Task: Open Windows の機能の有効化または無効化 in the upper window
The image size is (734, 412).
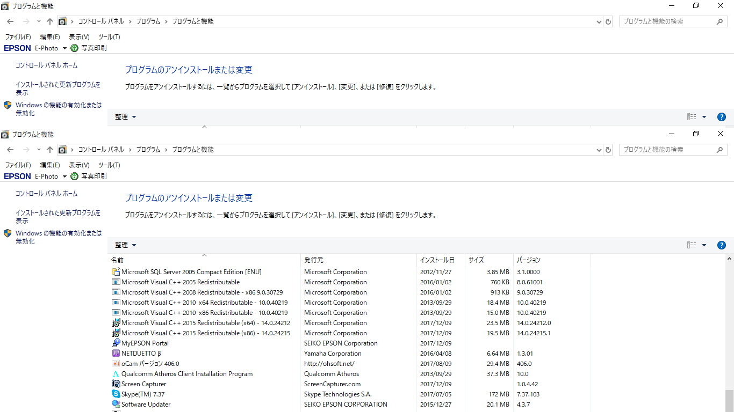Action: 58,109
